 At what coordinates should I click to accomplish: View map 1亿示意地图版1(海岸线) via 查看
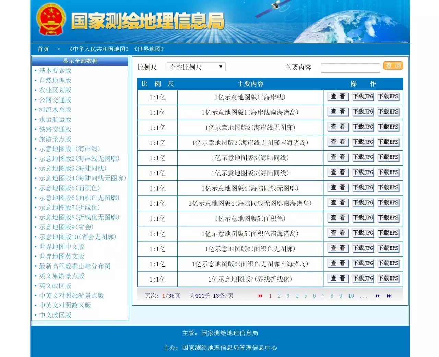[x=338, y=97]
